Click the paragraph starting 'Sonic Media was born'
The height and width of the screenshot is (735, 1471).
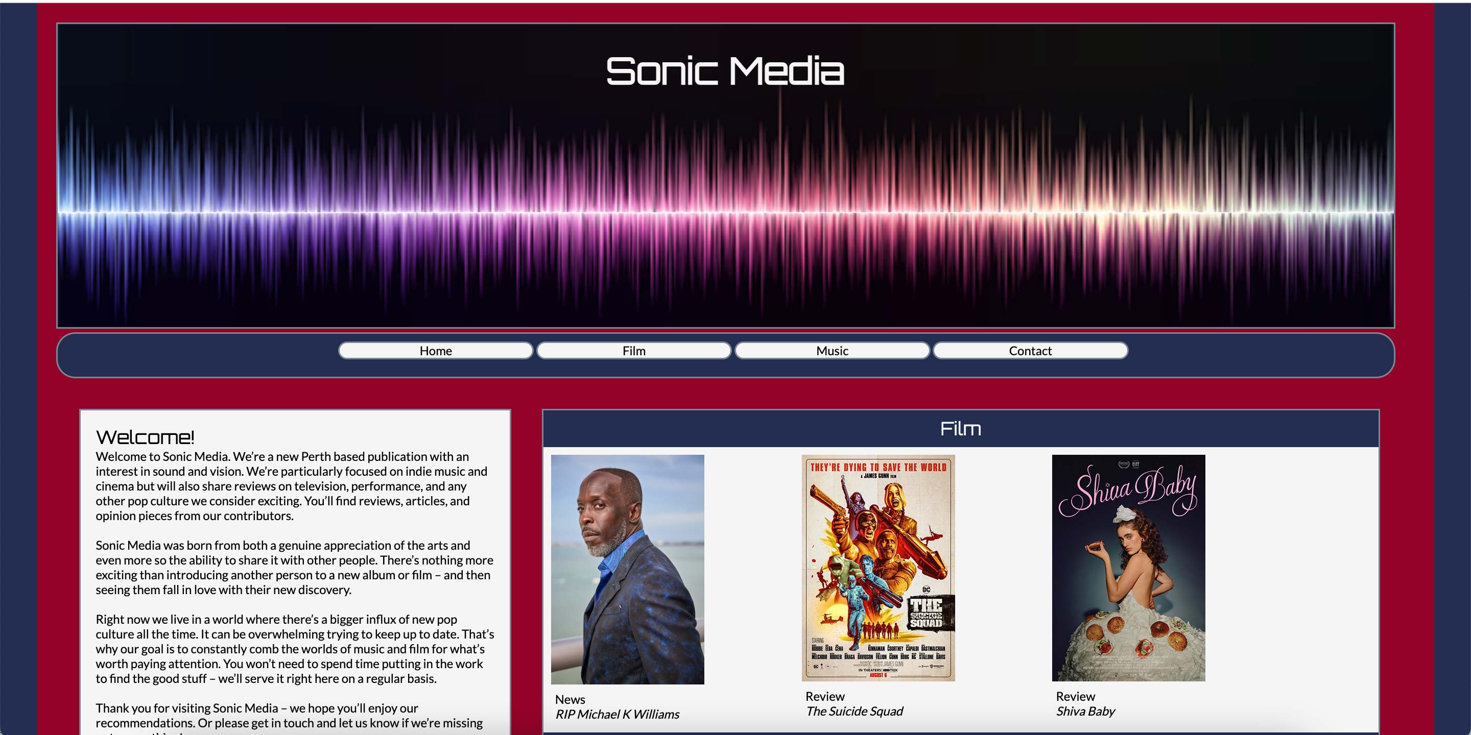pos(295,567)
